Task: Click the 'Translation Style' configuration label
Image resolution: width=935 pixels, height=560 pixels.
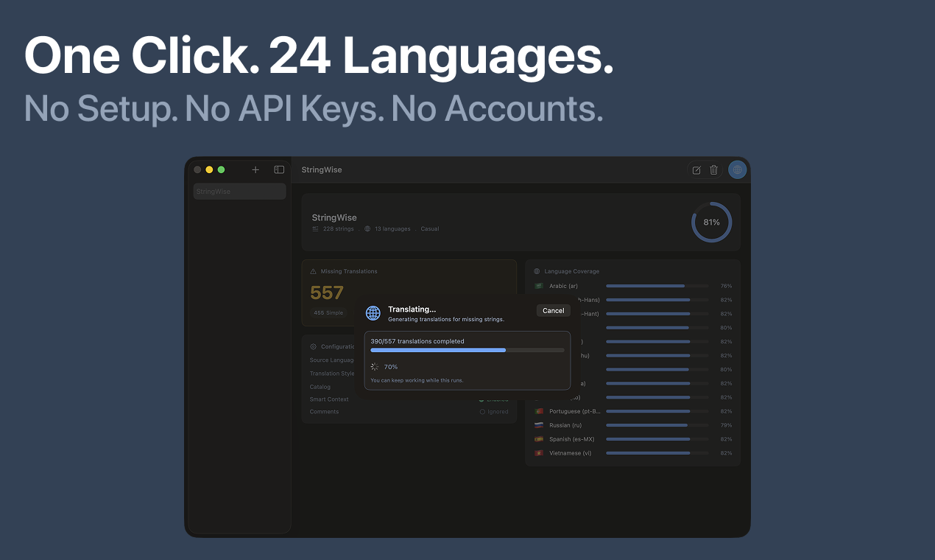Action: point(332,374)
